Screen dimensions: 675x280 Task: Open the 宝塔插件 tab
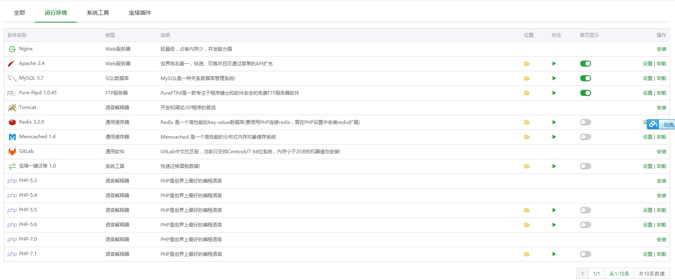pos(140,13)
